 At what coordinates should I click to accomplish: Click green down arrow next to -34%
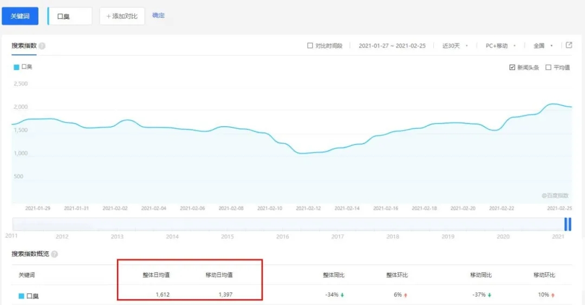343,295
